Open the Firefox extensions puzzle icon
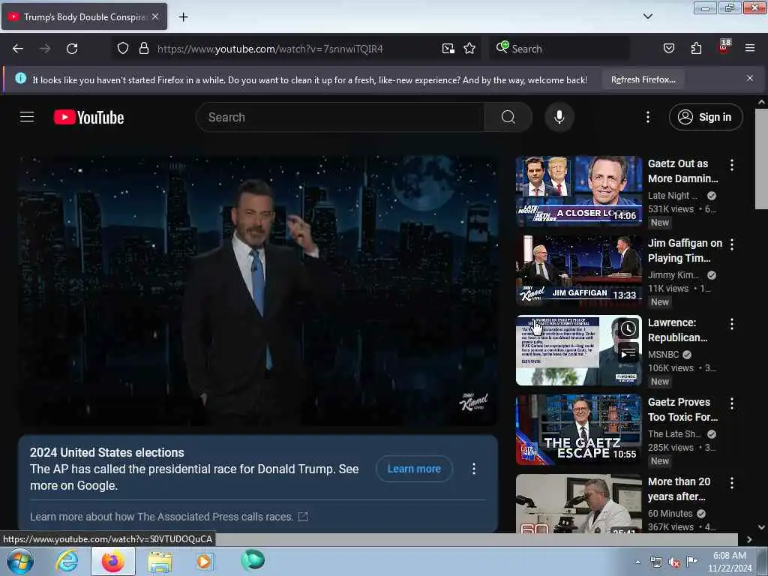 pyautogui.click(x=696, y=48)
